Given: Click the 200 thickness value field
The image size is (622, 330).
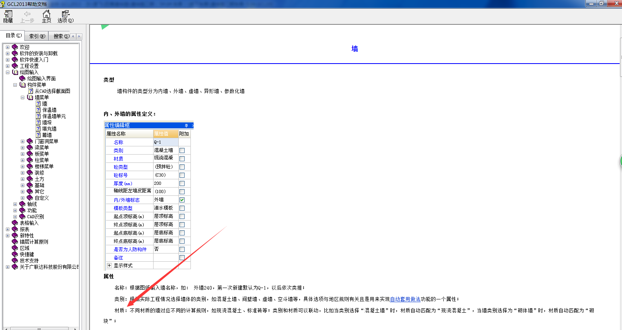Looking at the screenshot, I should tap(166, 183).
